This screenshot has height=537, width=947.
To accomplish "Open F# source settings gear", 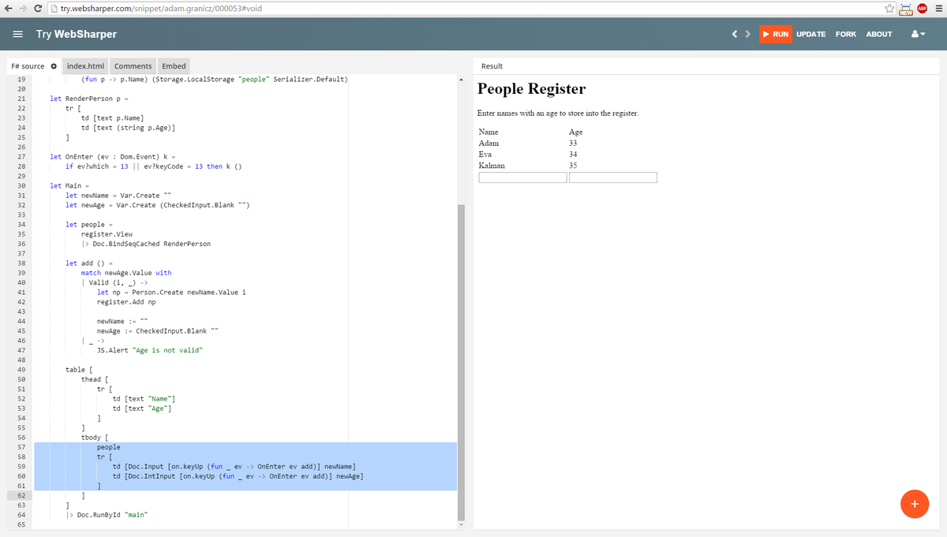I will [53, 66].
